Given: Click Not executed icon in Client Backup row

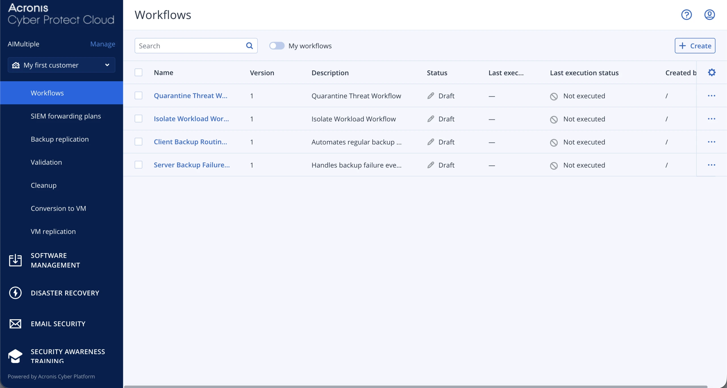Looking at the screenshot, I should 554,142.
